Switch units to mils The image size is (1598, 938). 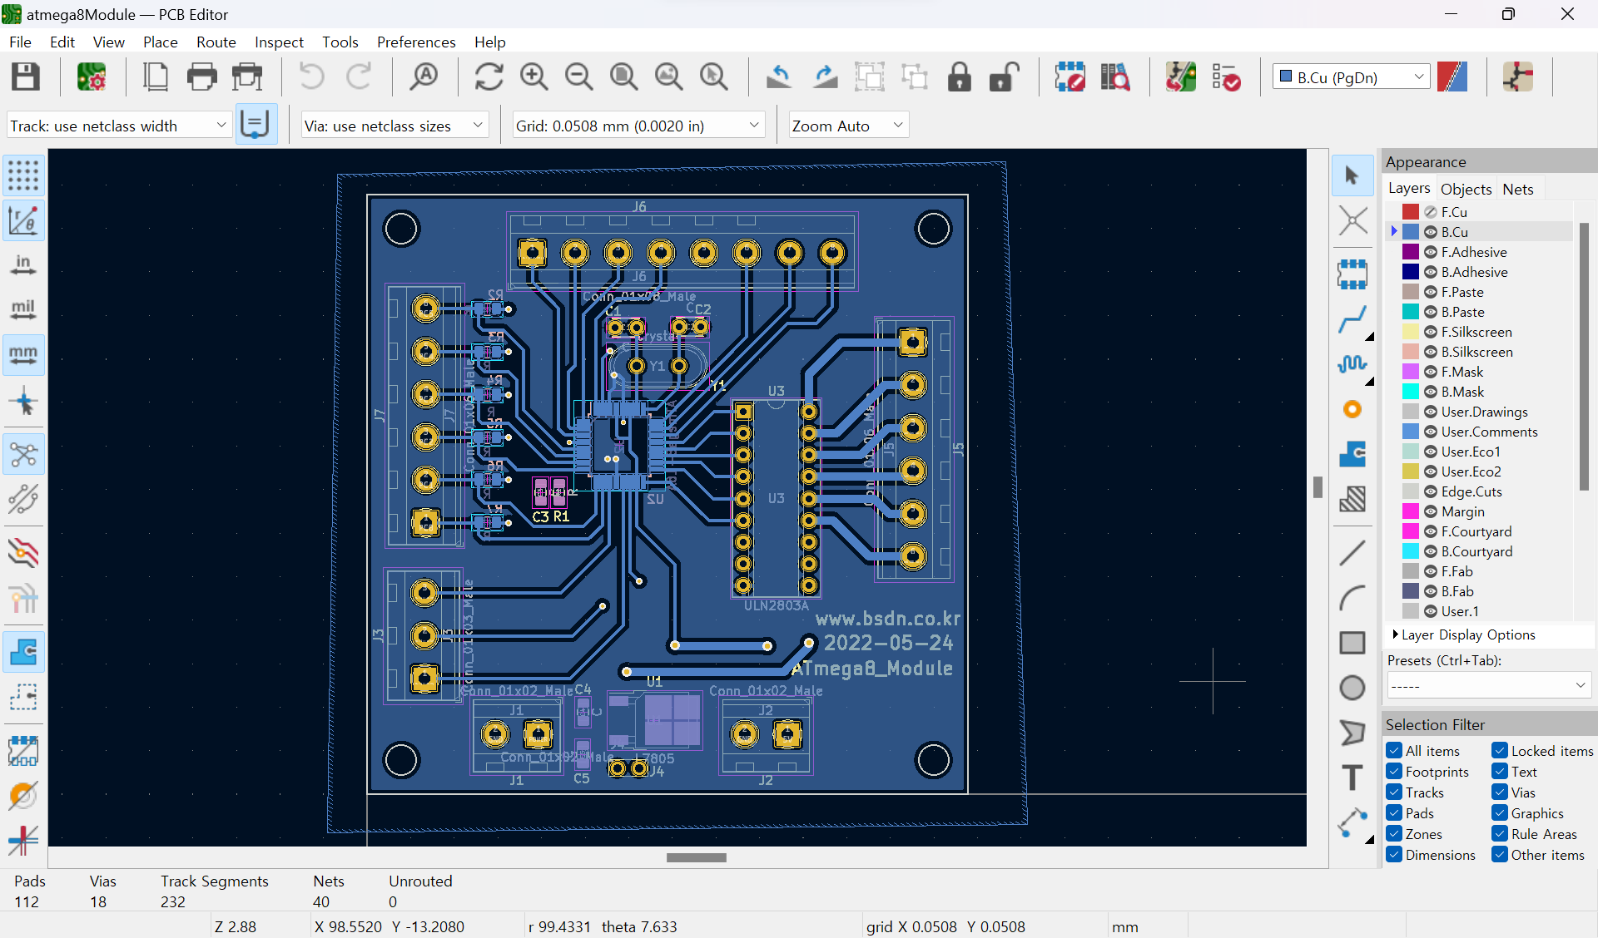click(23, 310)
